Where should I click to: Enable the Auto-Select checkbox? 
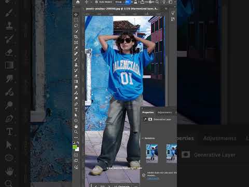click(x=96, y=2)
